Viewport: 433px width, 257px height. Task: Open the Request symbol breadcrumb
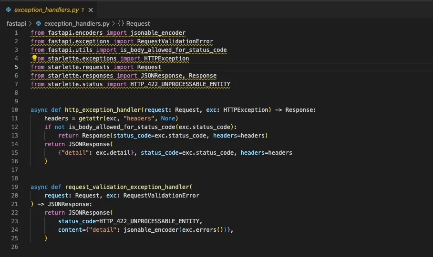pos(138,24)
